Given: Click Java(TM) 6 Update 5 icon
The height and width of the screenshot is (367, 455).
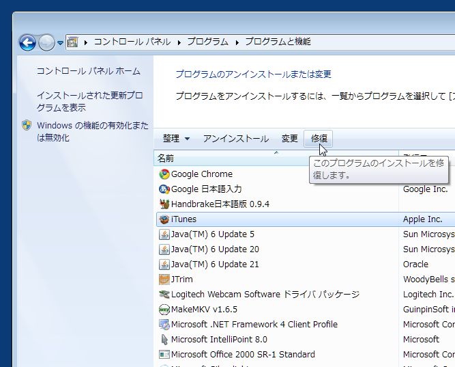Looking at the screenshot, I should click(x=164, y=234).
